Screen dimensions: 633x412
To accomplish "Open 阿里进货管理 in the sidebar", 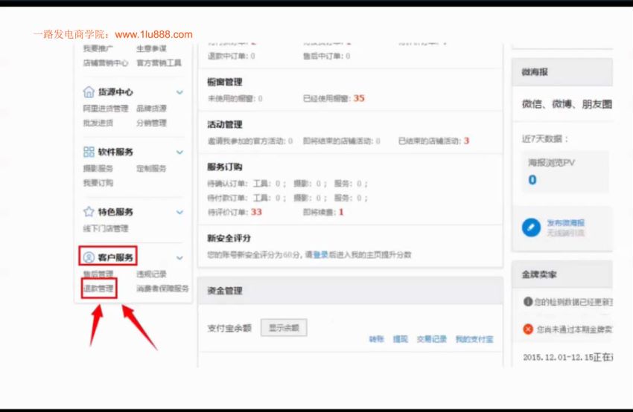I will [106, 109].
